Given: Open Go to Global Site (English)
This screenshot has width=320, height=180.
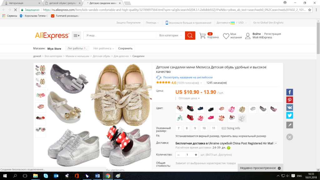Looking at the screenshot, I should (268, 22).
